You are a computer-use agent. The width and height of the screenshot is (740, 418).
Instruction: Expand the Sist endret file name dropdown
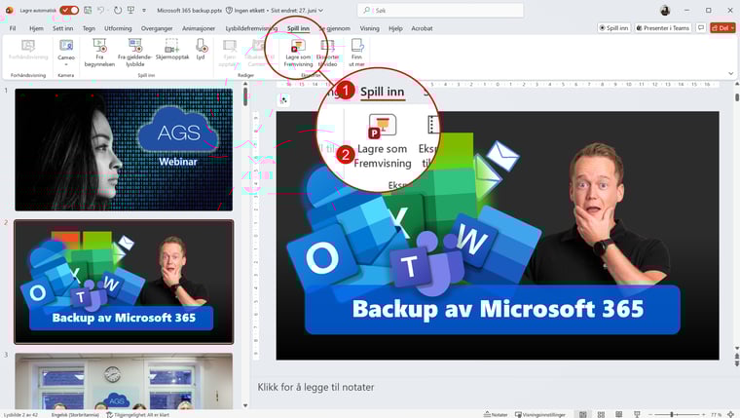coord(297,10)
